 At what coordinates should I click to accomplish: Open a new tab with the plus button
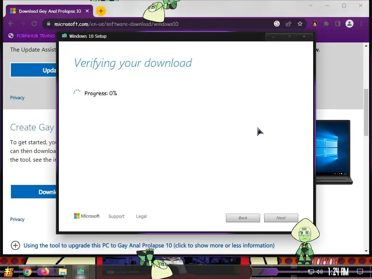(101, 11)
